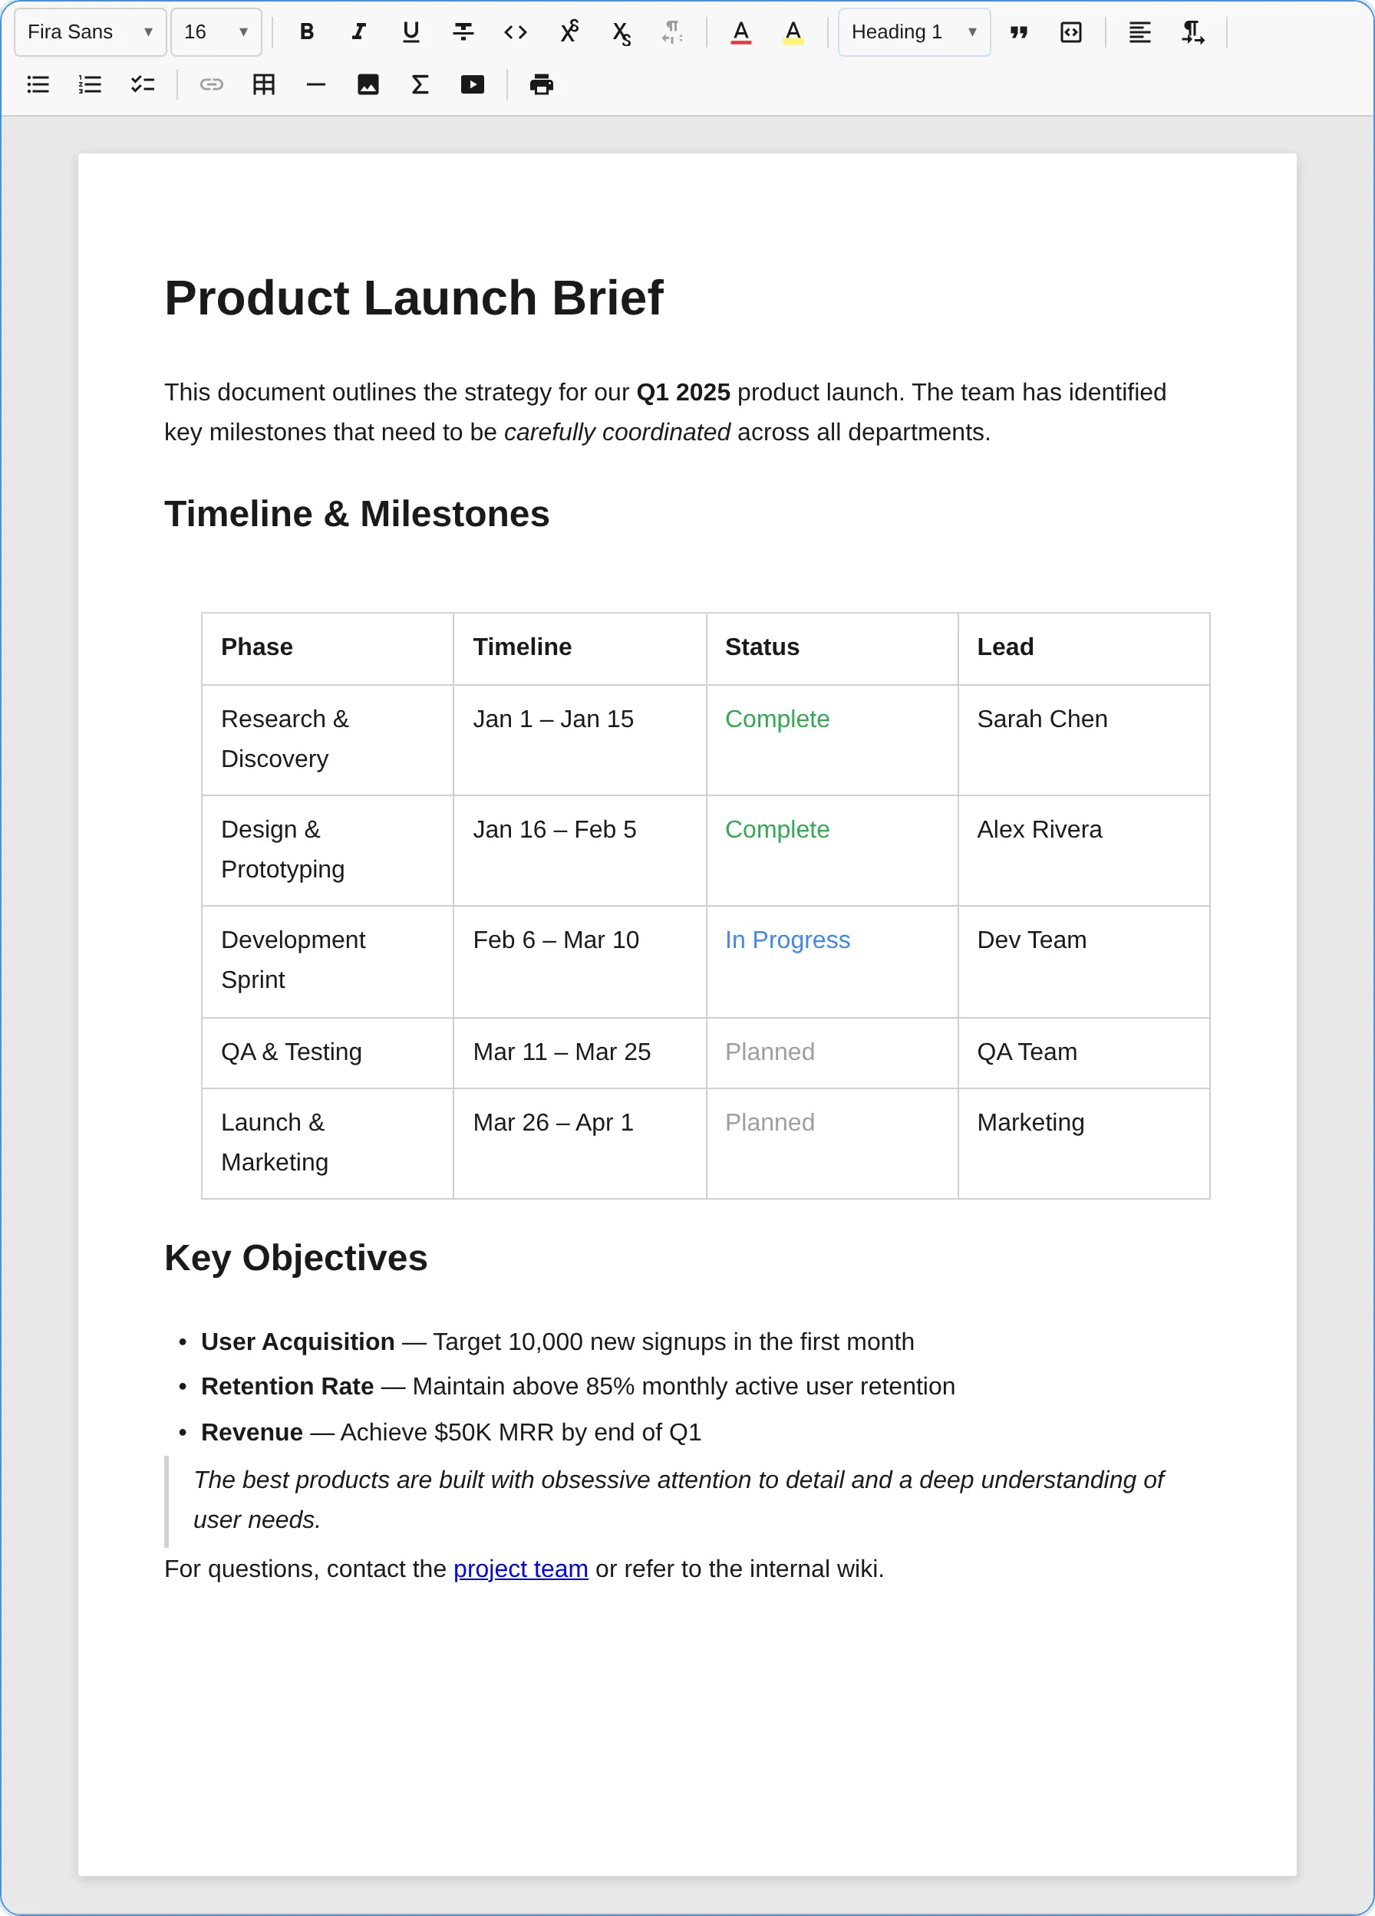
Task: Insert a table
Action: tap(264, 84)
